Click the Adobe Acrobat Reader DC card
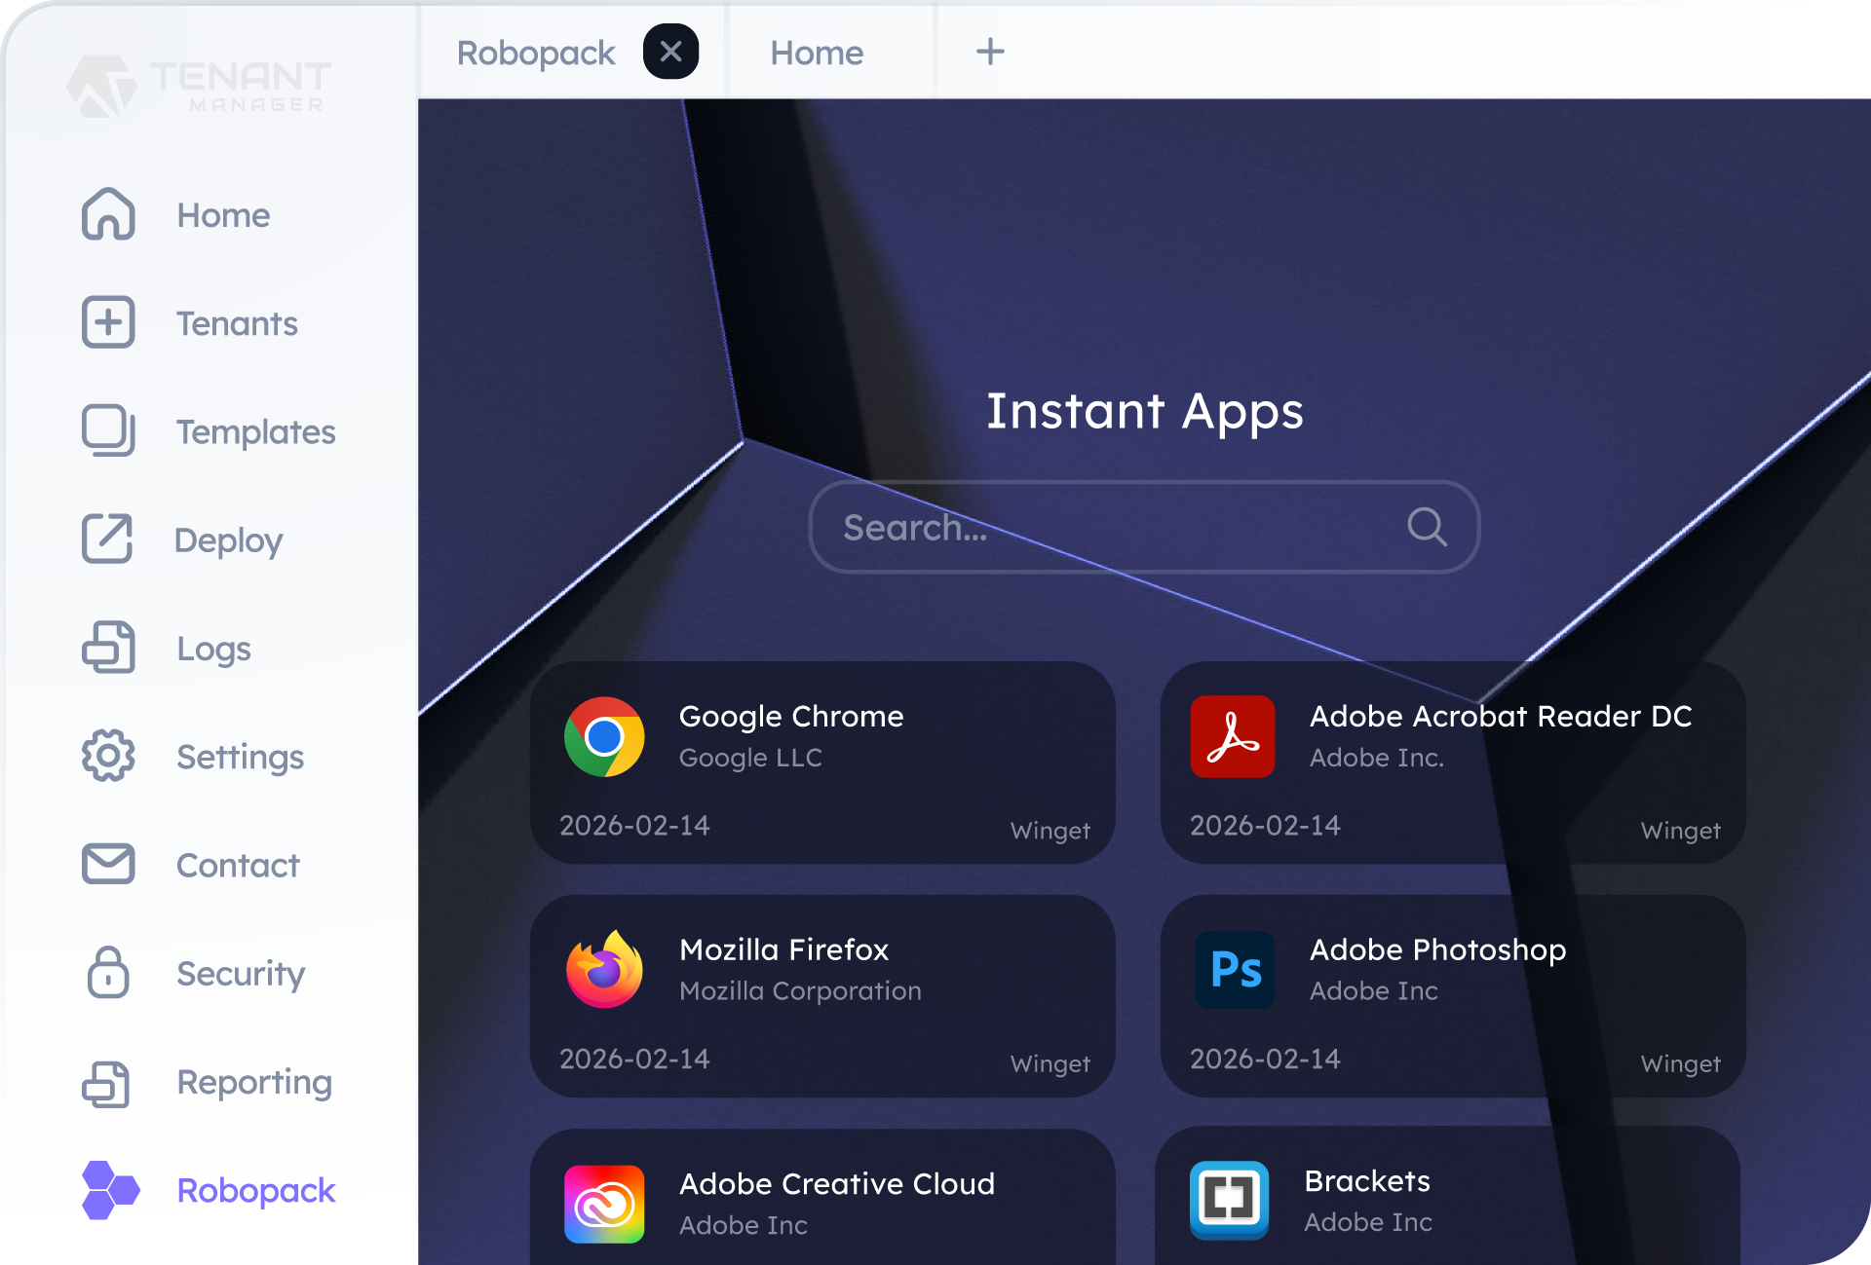 pyautogui.click(x=1452, y=763)
